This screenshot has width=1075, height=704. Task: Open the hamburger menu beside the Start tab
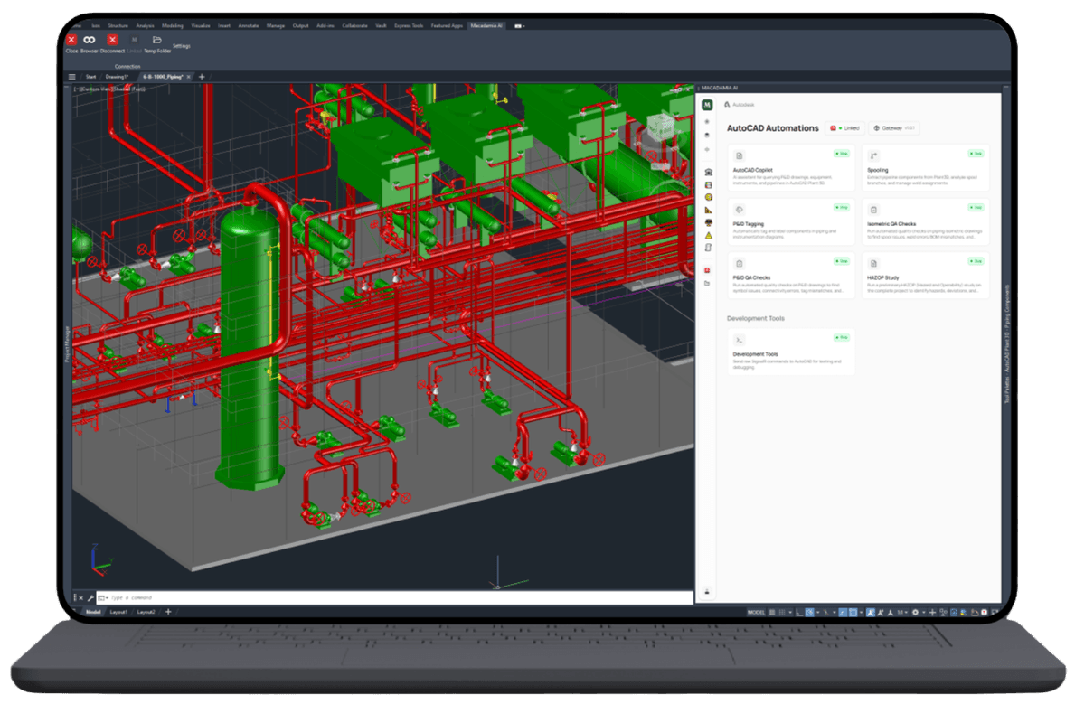coord(72,76)
